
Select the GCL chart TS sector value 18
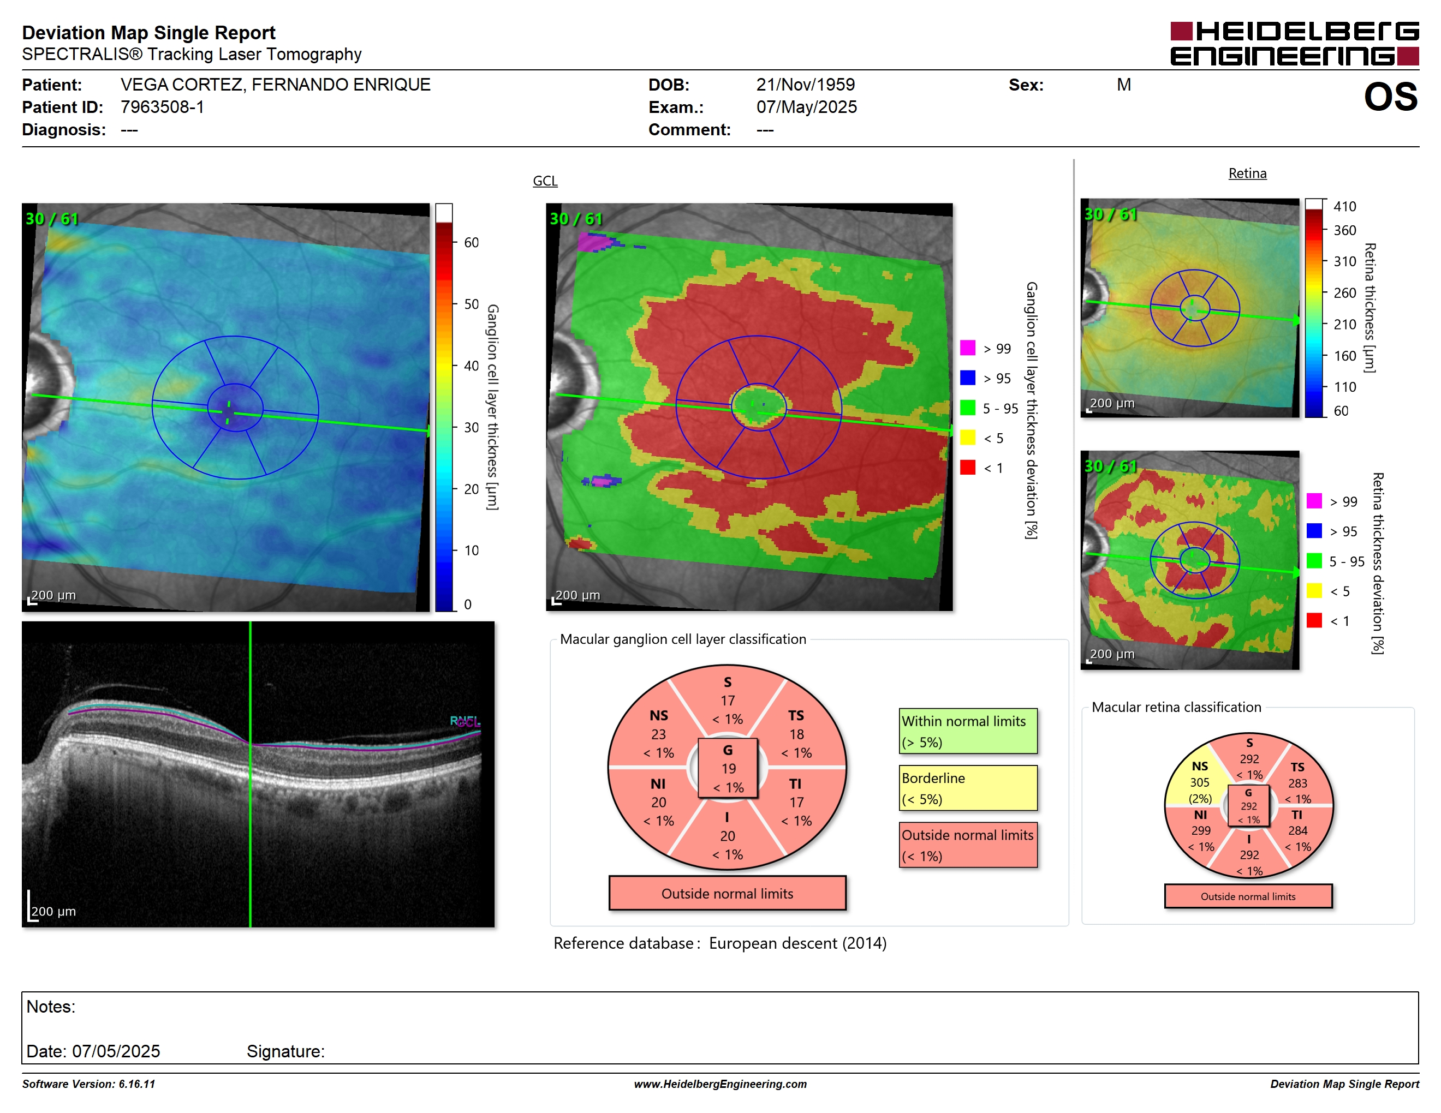(x=796, y=734)
